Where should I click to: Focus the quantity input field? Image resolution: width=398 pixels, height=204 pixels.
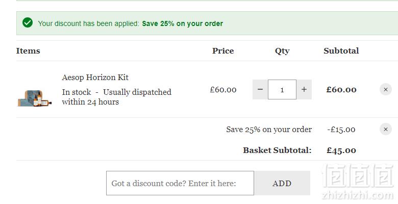tap(282, 90)
